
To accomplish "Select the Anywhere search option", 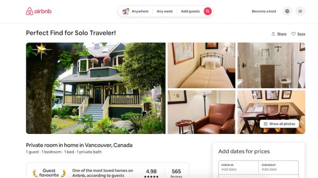I will click(x=140, y=11).
